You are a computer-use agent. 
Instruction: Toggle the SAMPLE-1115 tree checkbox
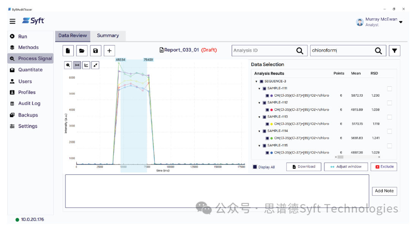click(264, 145)
